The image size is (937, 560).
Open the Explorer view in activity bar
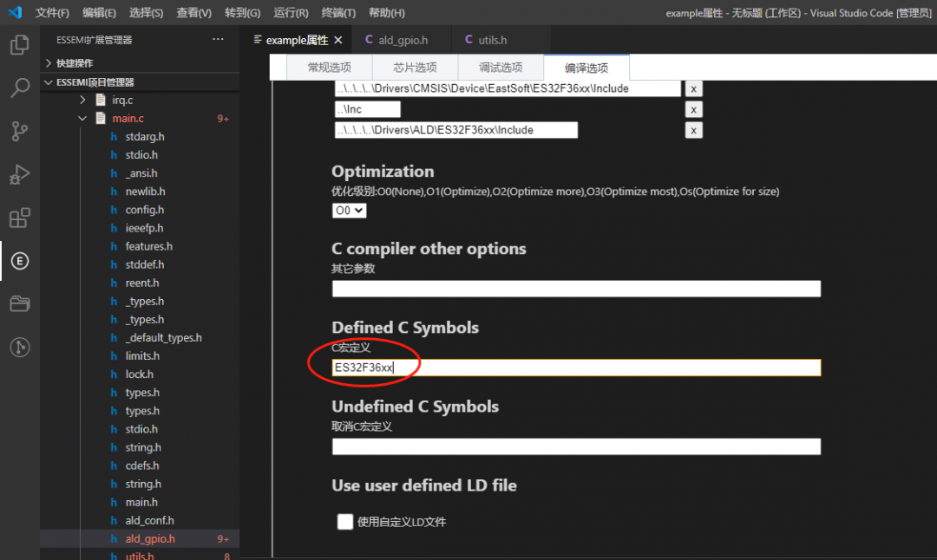(19, 45)
